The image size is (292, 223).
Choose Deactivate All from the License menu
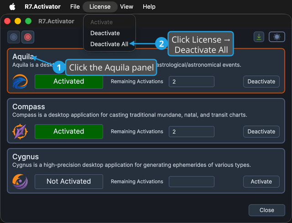click(x=109, y=44)
